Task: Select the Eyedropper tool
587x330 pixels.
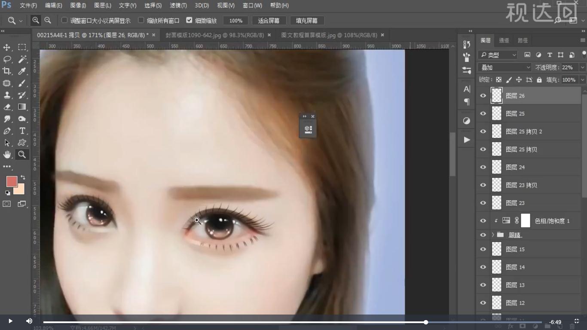Action: coord(22,71)
